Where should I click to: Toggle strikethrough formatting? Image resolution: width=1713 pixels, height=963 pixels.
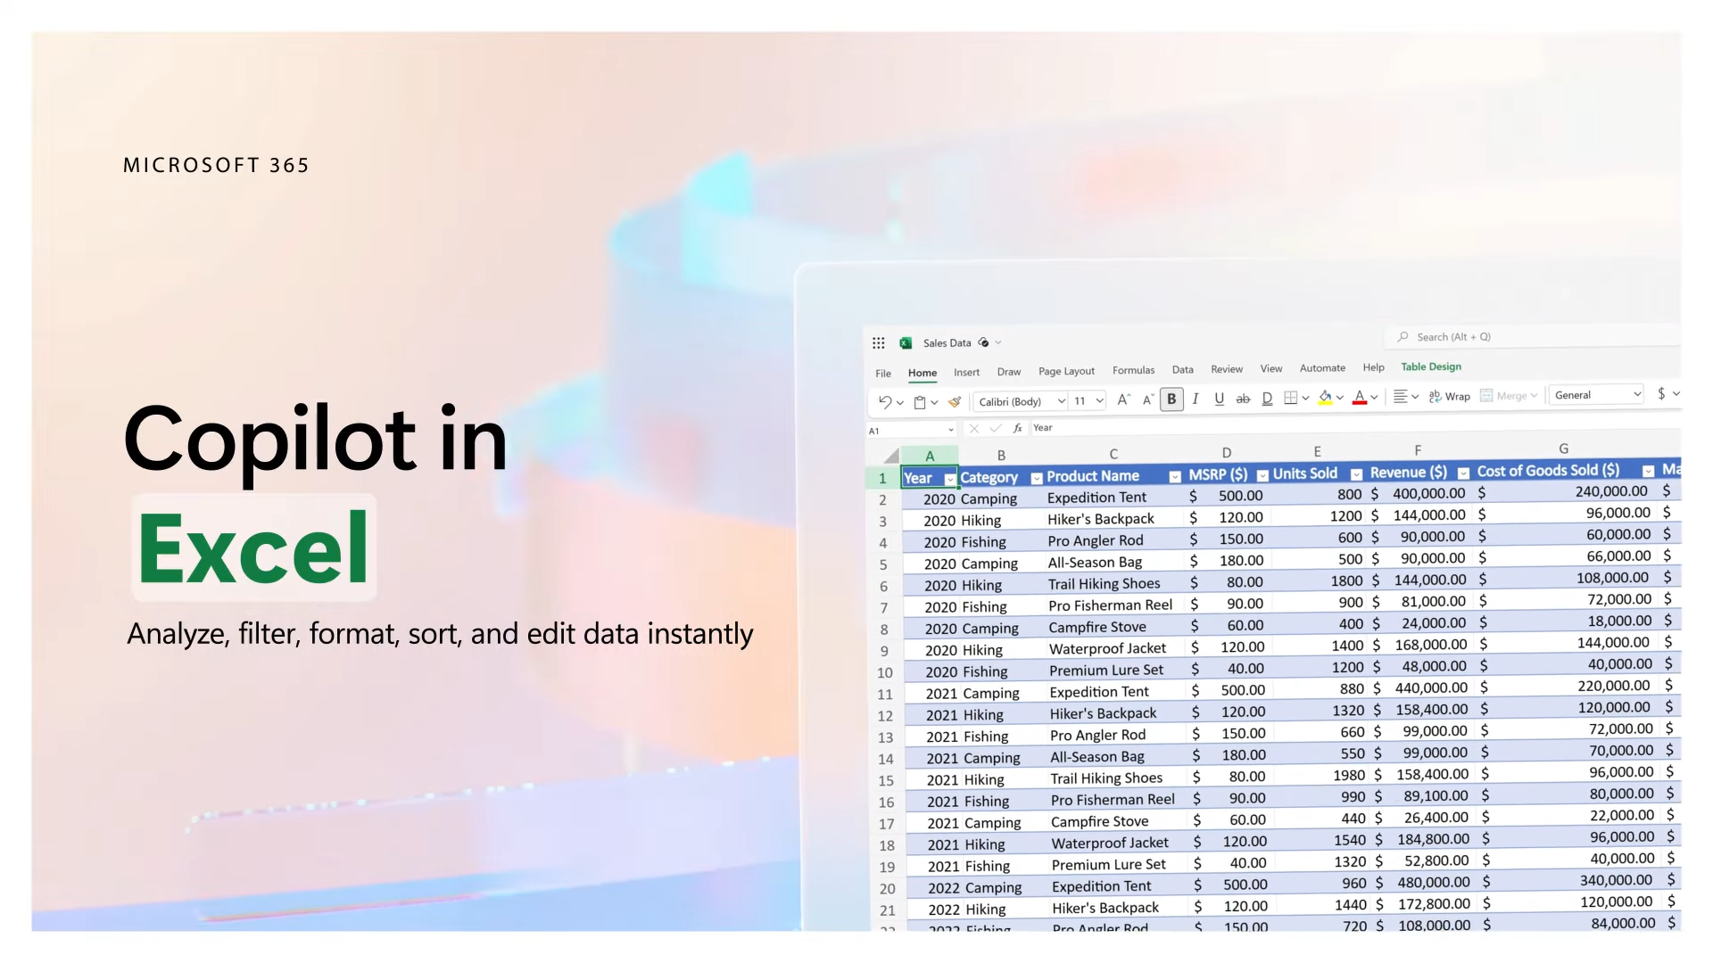pyautogui.click(x=1243, y=399)
